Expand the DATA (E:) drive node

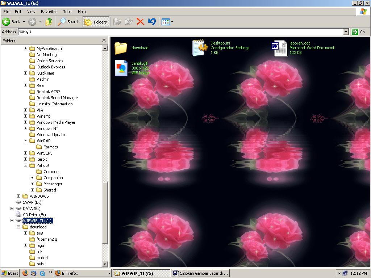pos(12,208)
